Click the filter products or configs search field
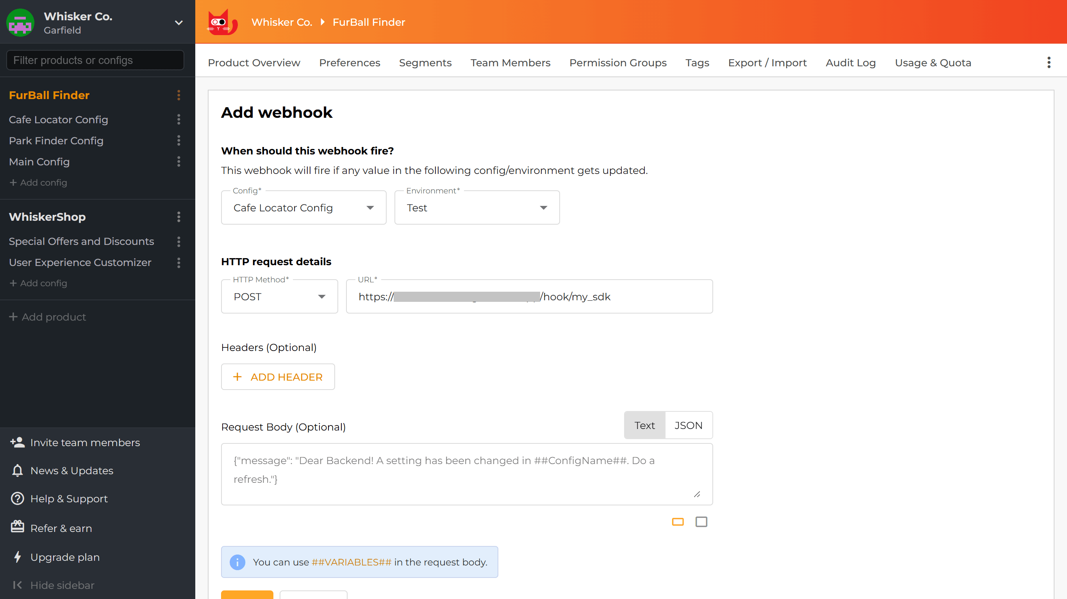The image size is (1067, 599). point(95,60)
